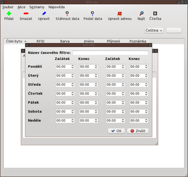Image resolution: width=188 pixels, height=177 pixels.
Task: Click Středa second Začátek time spinner
Action: (115, 85)
